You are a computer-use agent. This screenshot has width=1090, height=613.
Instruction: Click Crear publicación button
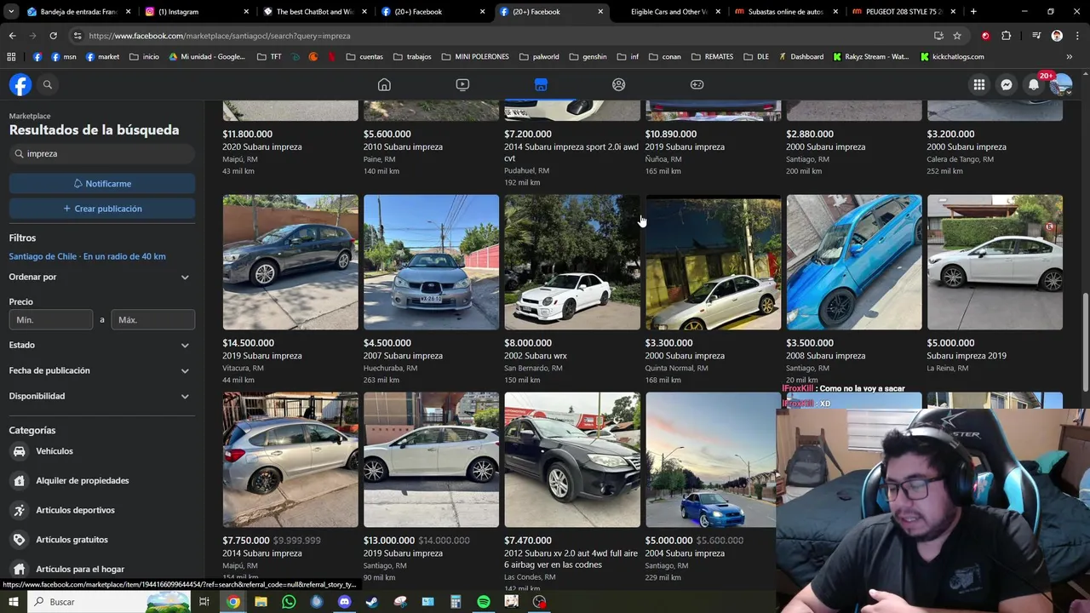coord(102,209)
